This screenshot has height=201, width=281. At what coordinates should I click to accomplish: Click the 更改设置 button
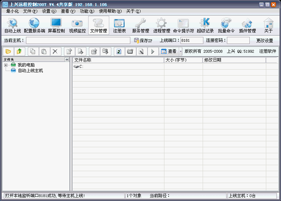pos(264,41)
